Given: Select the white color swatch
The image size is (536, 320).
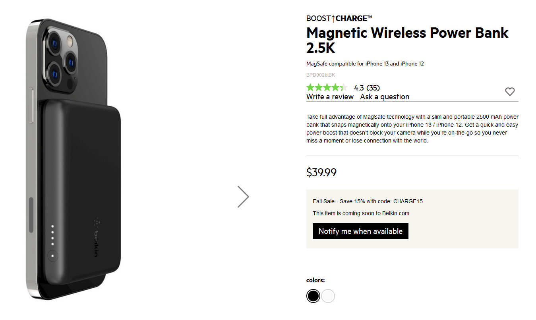Looking at the screenshot, I should coord(328,296).
